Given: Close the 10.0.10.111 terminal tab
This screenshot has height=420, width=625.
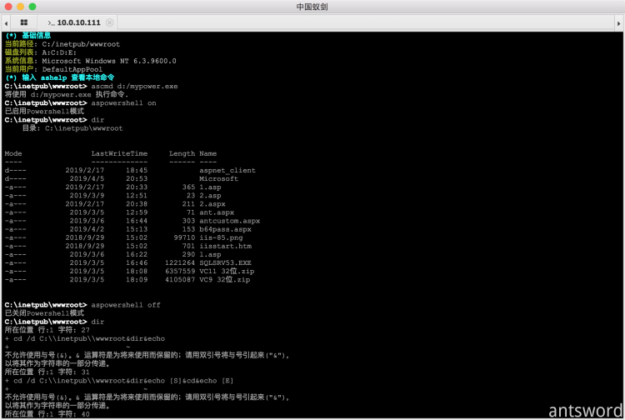Looking at the screenshot, I should (111, 22).
